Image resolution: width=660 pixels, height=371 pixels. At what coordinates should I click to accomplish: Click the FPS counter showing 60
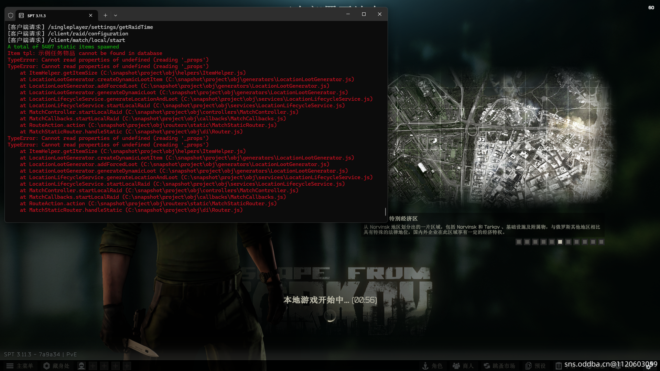point(651,8)
